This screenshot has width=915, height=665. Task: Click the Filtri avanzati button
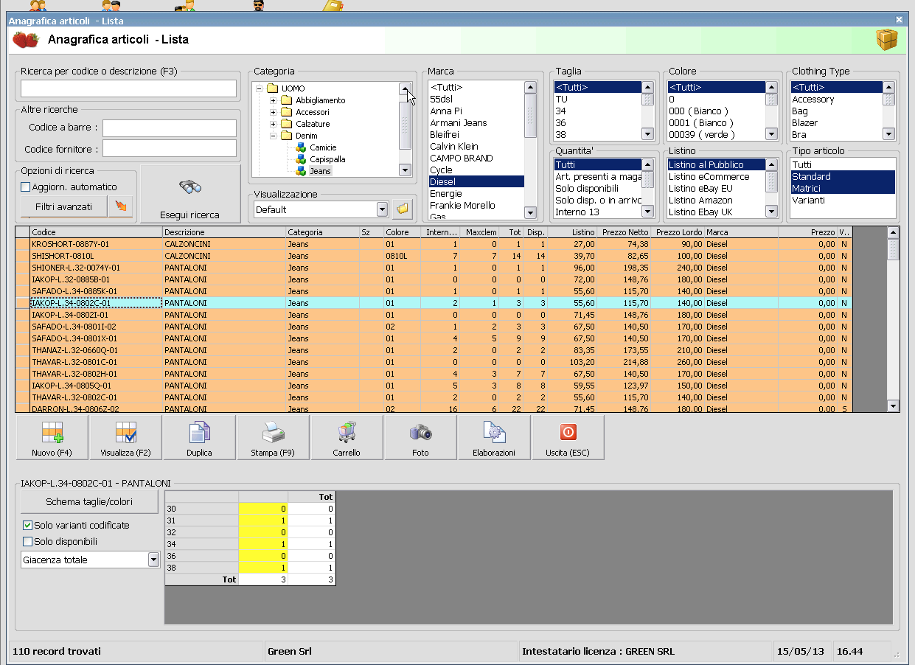pos(63,207)
